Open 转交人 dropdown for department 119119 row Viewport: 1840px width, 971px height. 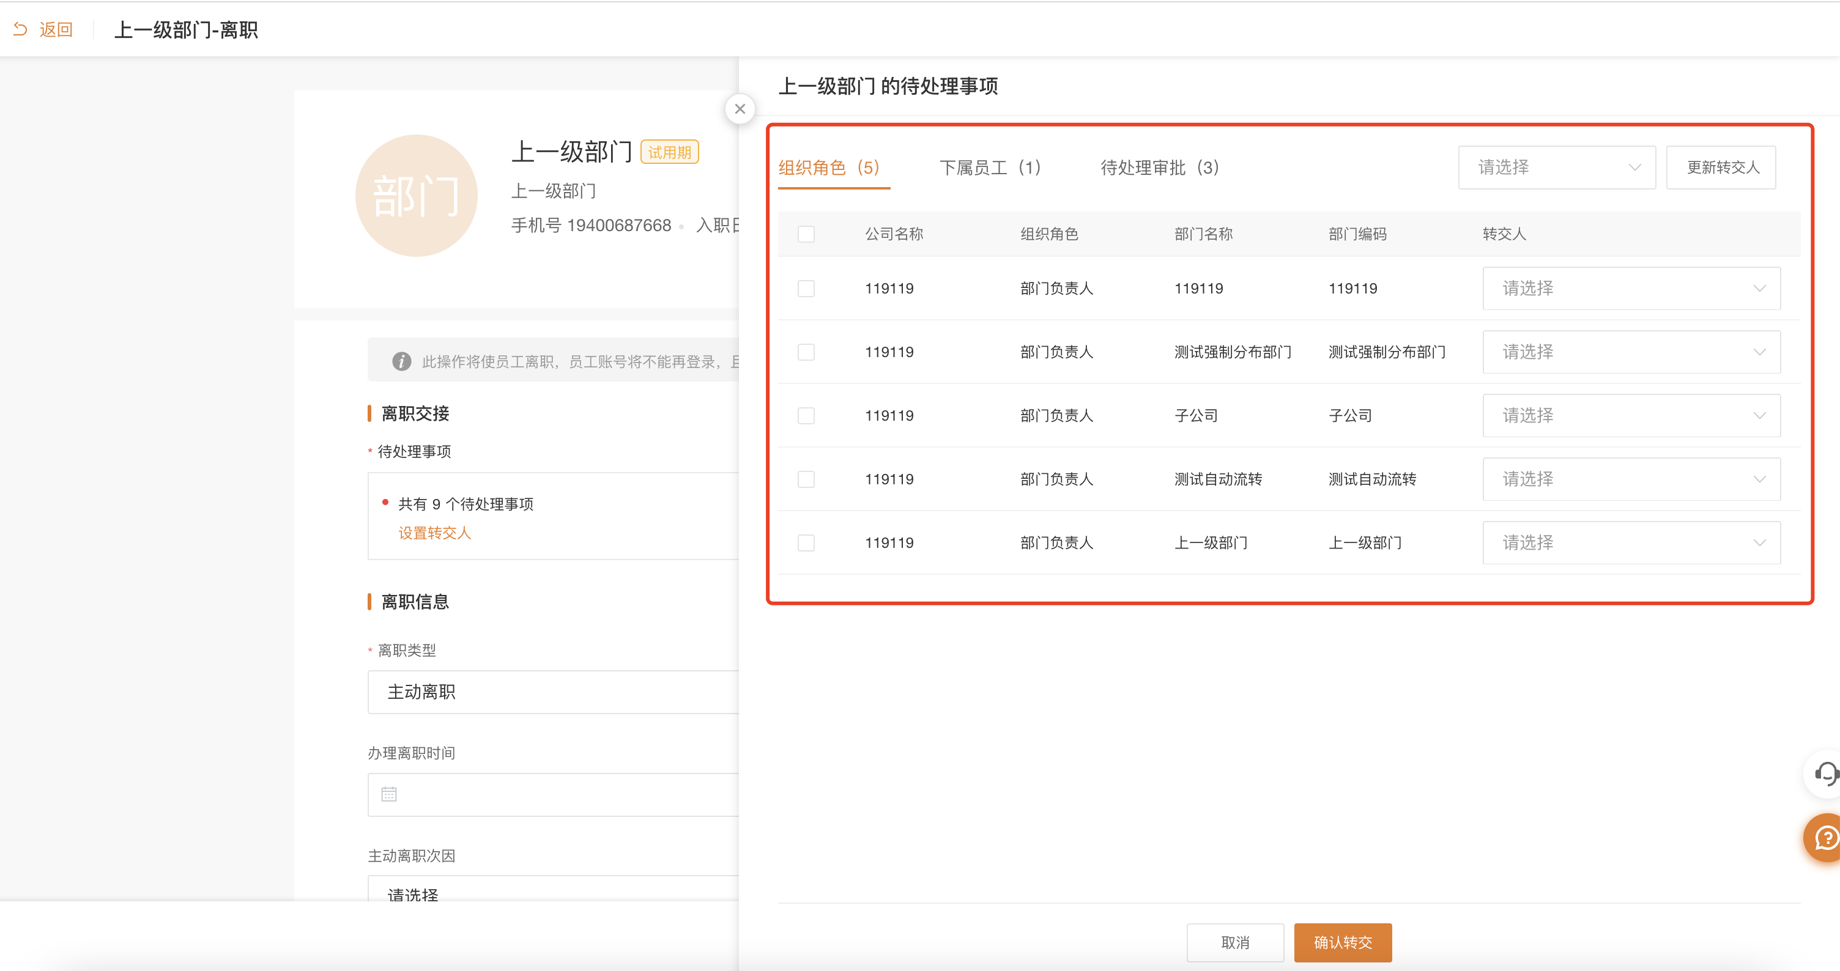tap(1631, 289)
